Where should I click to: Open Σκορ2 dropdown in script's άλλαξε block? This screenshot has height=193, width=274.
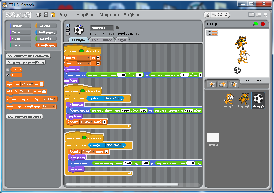pyautogui.click(x=88, y=151)
